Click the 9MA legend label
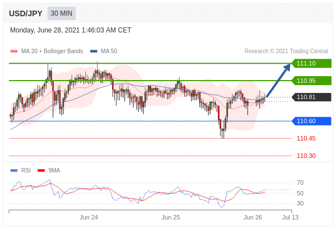This screenshot has height=229, width=336. [54, 171]
